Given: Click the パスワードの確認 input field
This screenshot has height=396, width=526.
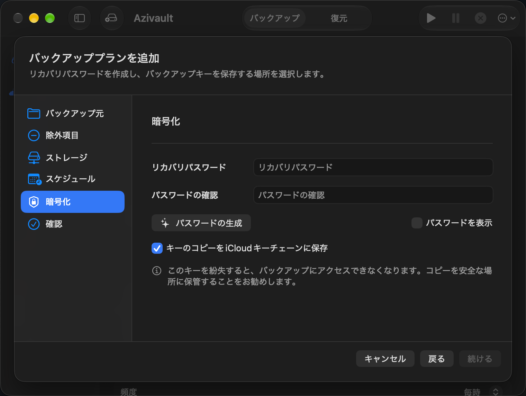Looking at the screenshot, I should [x=373, y=195].
